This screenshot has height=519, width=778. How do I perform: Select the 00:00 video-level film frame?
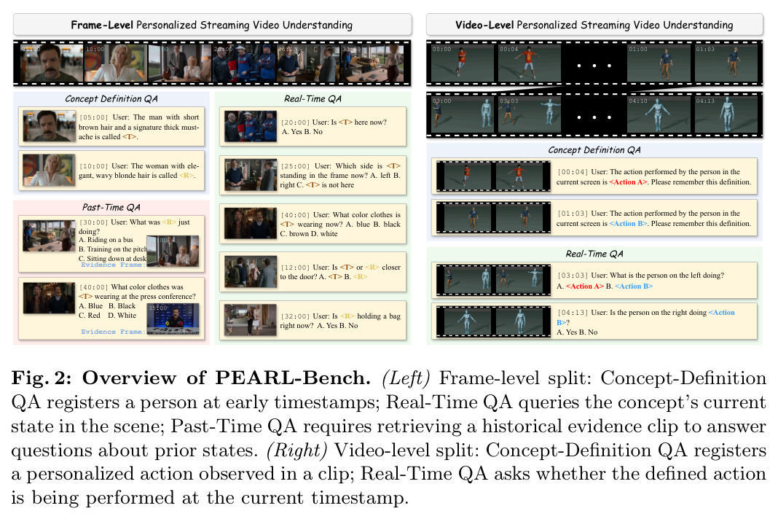(x=463, y=63)
